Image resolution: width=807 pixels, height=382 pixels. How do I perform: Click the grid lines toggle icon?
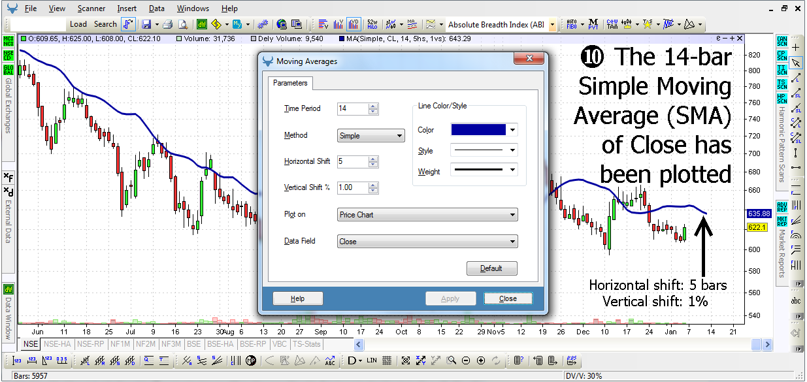[387, 360]
